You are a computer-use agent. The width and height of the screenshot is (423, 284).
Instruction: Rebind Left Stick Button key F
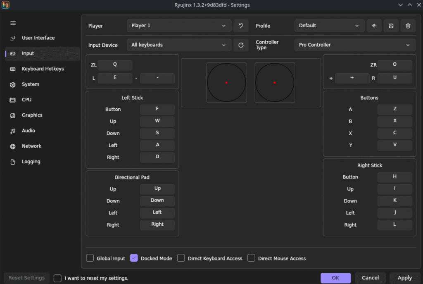tap(157, 109)
